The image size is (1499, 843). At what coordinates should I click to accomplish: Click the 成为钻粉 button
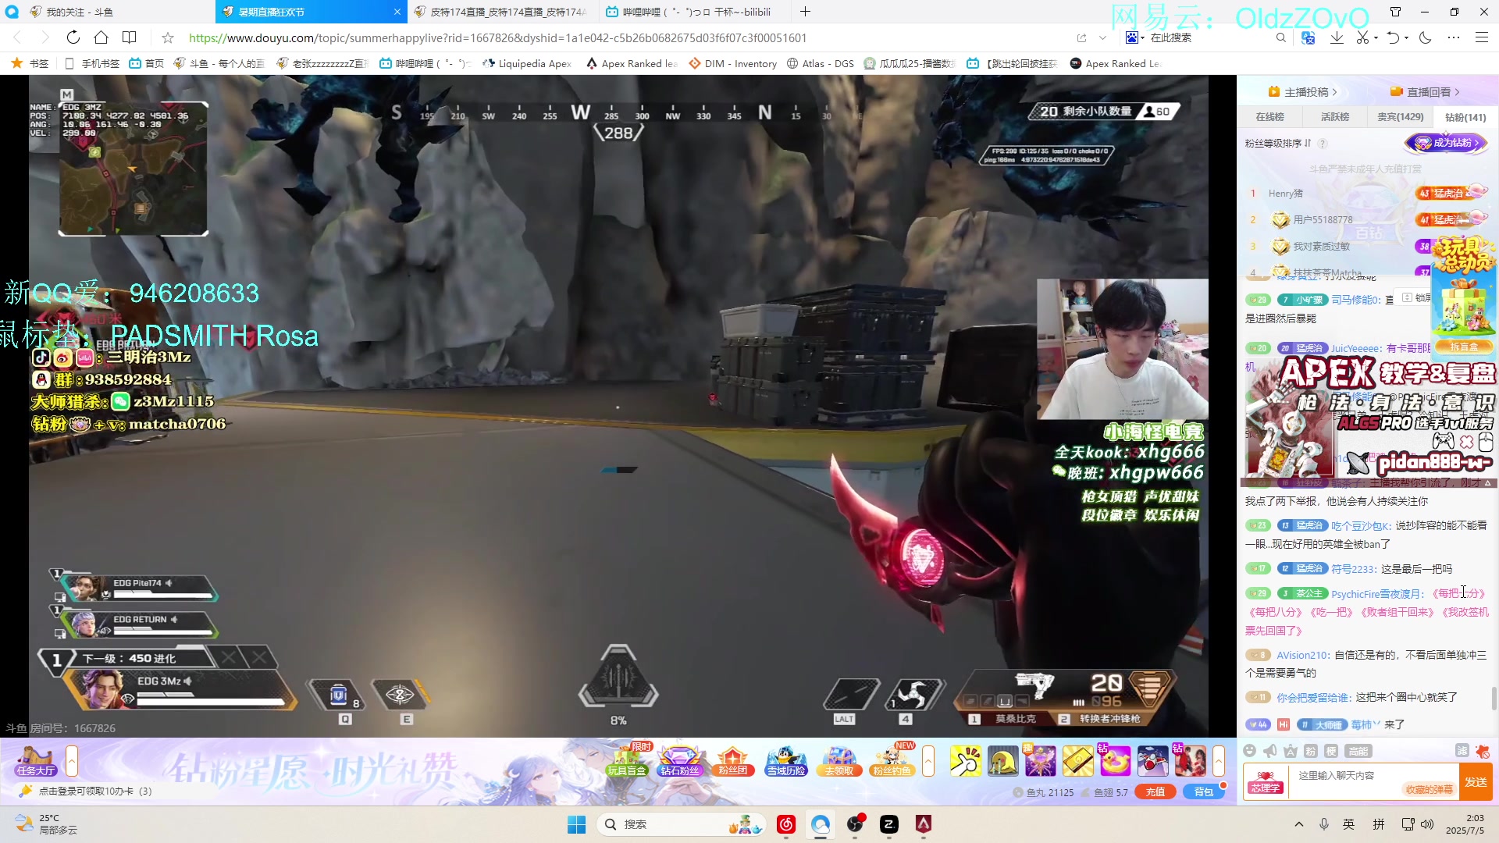[1447, 143]
